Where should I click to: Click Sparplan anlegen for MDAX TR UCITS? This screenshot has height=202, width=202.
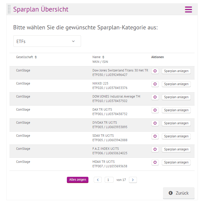point(176,163)
